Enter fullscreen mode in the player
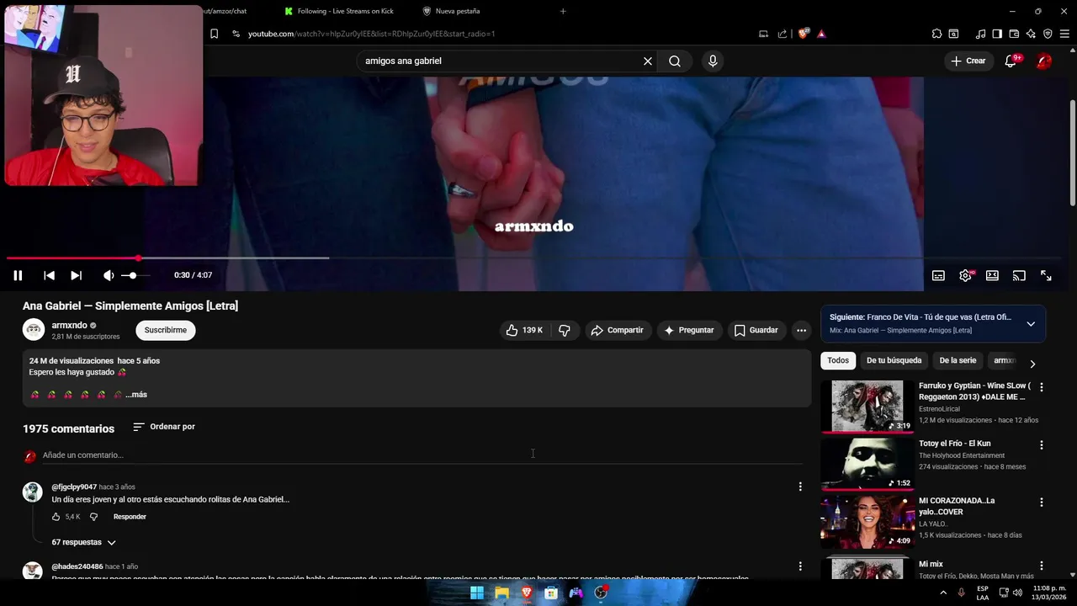Image resolution: width=1077 pixels, height=606 pixels. 1046,275
